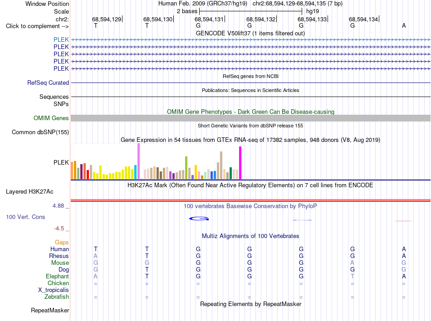Click the Zebrafish alignment row label
431x321 pixels.
pyautogui.click(x=57, y=297)
